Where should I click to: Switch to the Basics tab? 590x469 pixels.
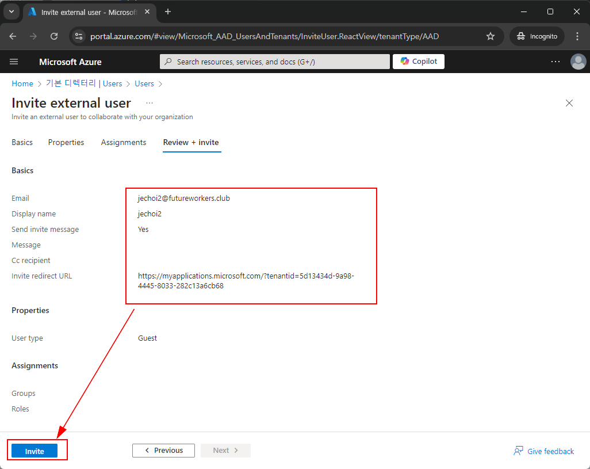click(22, 142)
